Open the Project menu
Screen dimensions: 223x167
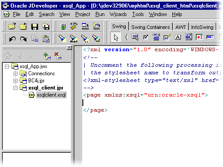click(x=83, y=14)
